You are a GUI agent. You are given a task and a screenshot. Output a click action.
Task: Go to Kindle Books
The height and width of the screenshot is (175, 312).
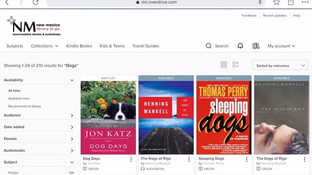pos(79,46)
